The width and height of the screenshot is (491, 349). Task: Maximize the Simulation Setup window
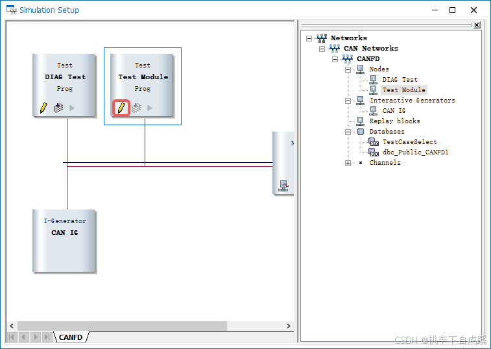453,10
